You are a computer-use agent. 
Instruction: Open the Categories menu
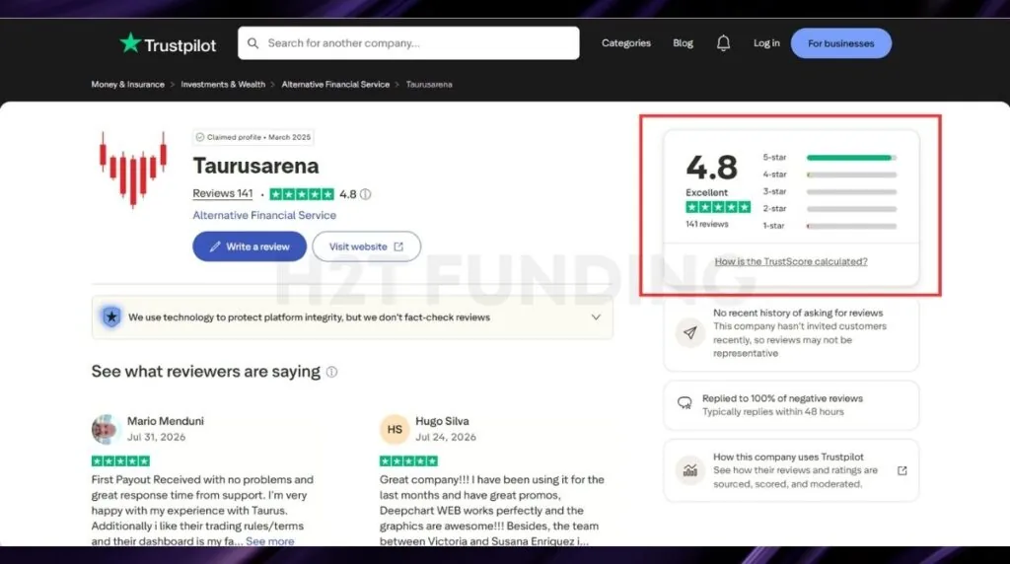pos(626,43)
